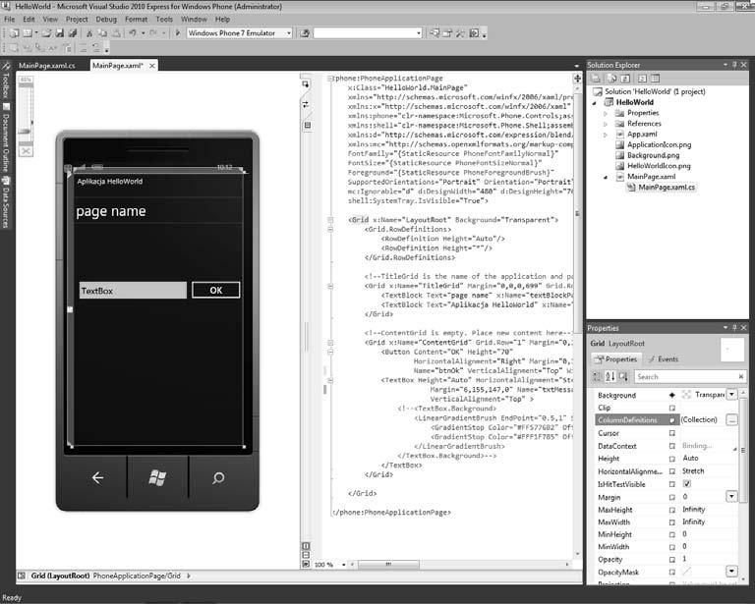Click the Properties icon in Solution Explorer toolbar
Screen dimensions: 755x604
[x=596, y=79]
